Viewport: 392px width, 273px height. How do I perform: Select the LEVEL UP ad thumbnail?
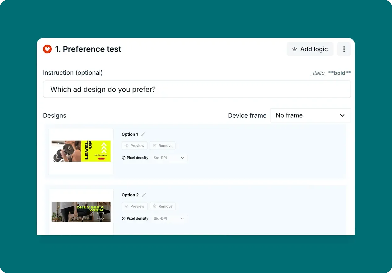[x=81, y=151]
